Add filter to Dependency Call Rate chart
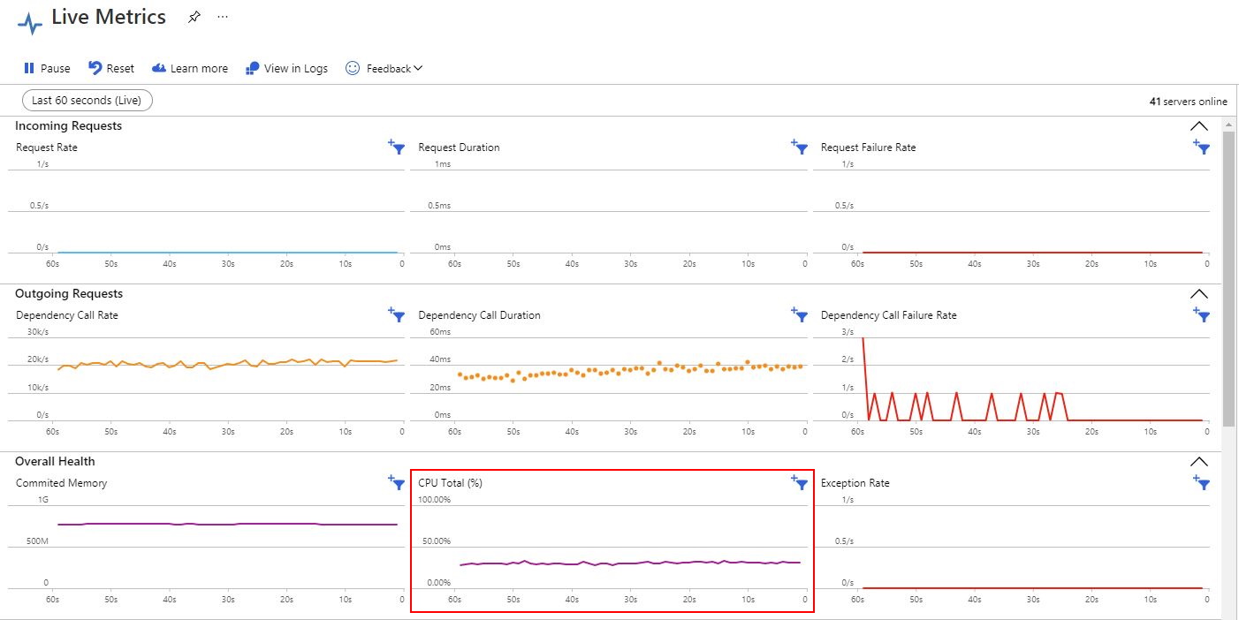Image resolution: width=1239 pixels, height=620 pixels. pos(397,314)
